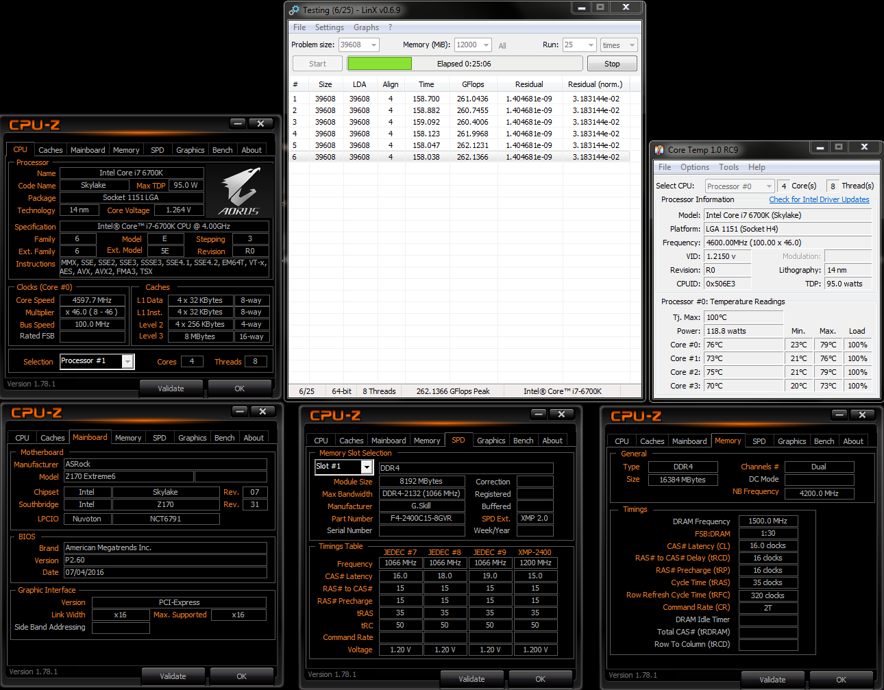The height and width of the screenshot is (690, 884).
Task: Click OK in CPU-Z Mainboard window
Action: click(x=241, y=676)
